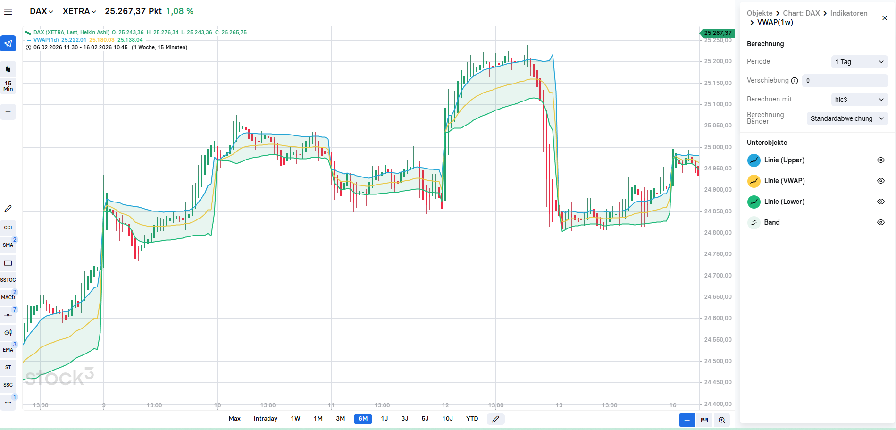The image size is (896, 430).
Task: Open the Standardabweichung bands dropdown
Action: click(847, 118)
